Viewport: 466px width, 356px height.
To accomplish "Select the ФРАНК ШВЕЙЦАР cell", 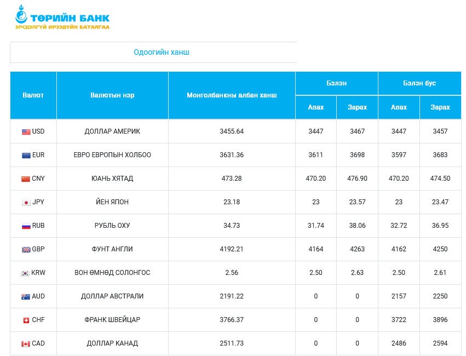I will tap(112, 320).
